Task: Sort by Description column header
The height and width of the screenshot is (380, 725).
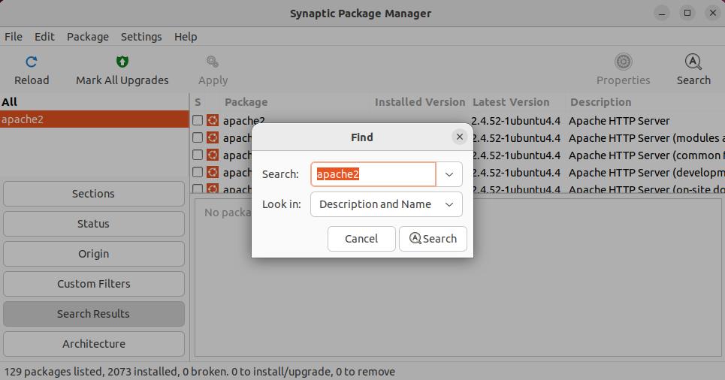Action: 645,102
